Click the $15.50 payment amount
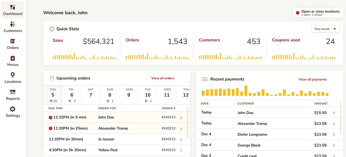Viewport: 346px width, 157px height. tap(320, 113)
